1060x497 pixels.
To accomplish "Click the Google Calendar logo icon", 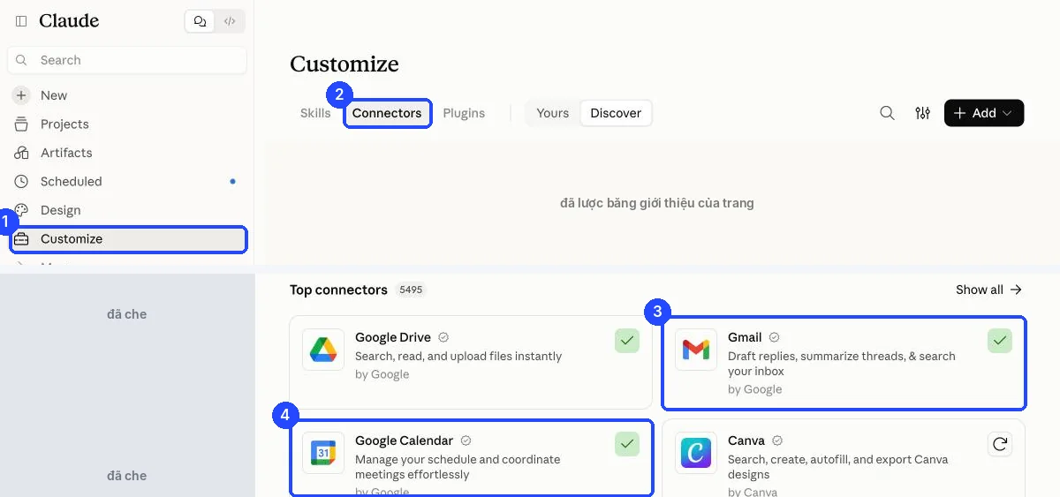I will click(323, 453).
